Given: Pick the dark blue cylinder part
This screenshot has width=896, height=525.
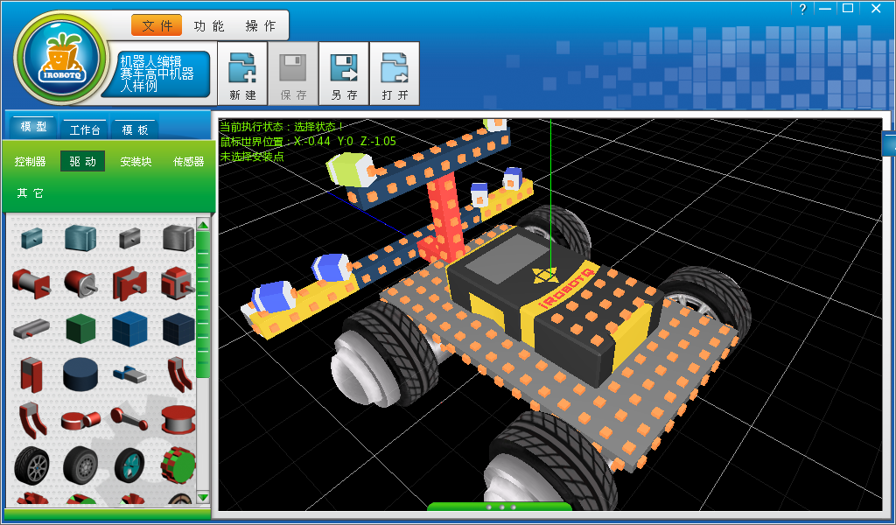Looking at the screenshot, I should point(80,374).
